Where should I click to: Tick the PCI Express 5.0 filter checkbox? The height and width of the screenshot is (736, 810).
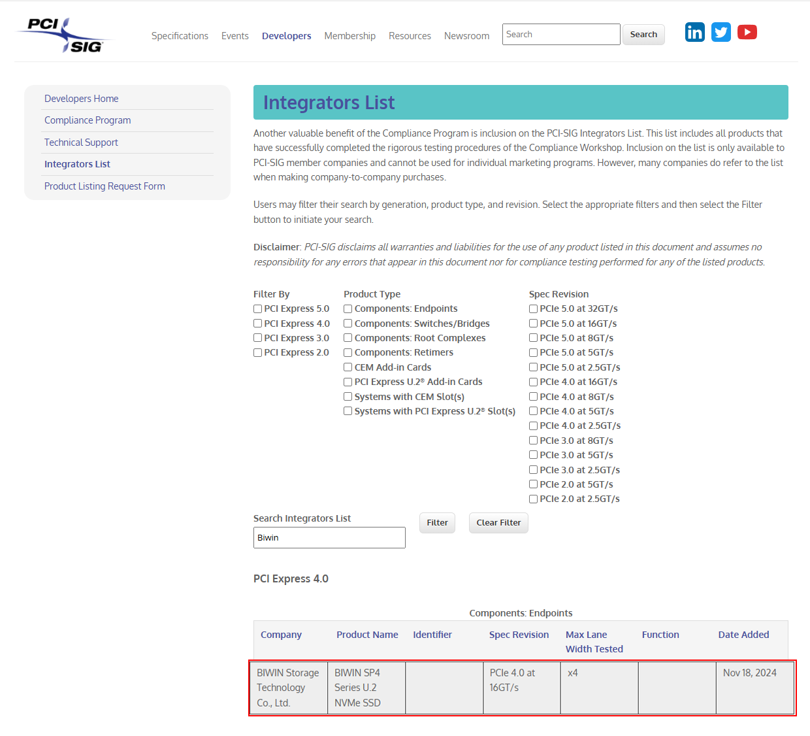tap(258, 309)
